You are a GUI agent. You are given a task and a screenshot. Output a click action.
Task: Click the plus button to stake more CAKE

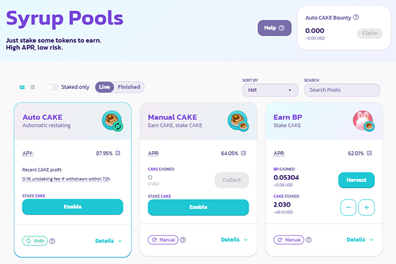pos(366,207)
